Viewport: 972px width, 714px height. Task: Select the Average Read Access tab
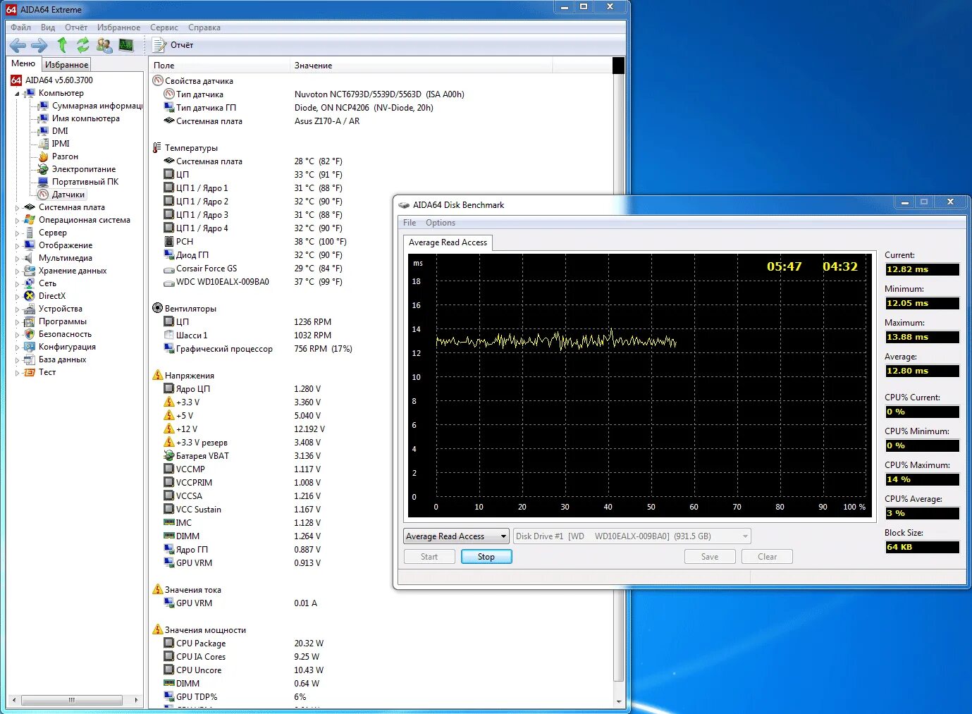[x=448, y=242]
